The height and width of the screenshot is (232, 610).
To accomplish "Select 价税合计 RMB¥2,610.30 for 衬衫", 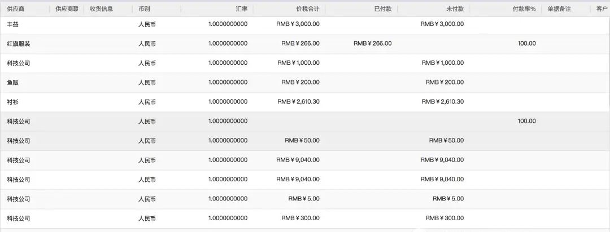I will pyautogui.click(x=298, y=102).
